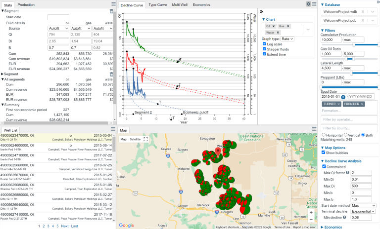Click the Segment Start date field
Screen dimensions: 380x229
(x=58, y=17)
